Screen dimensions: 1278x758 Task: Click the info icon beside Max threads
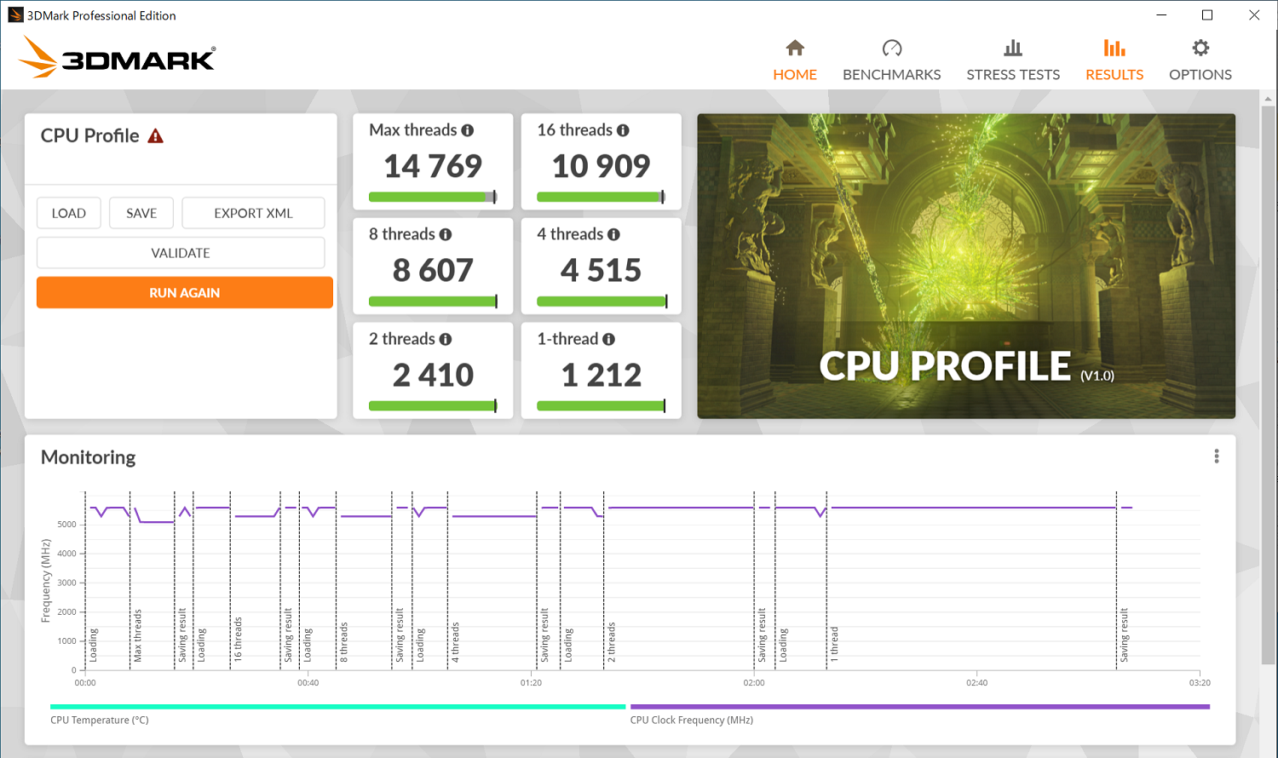tap(468, 130)
